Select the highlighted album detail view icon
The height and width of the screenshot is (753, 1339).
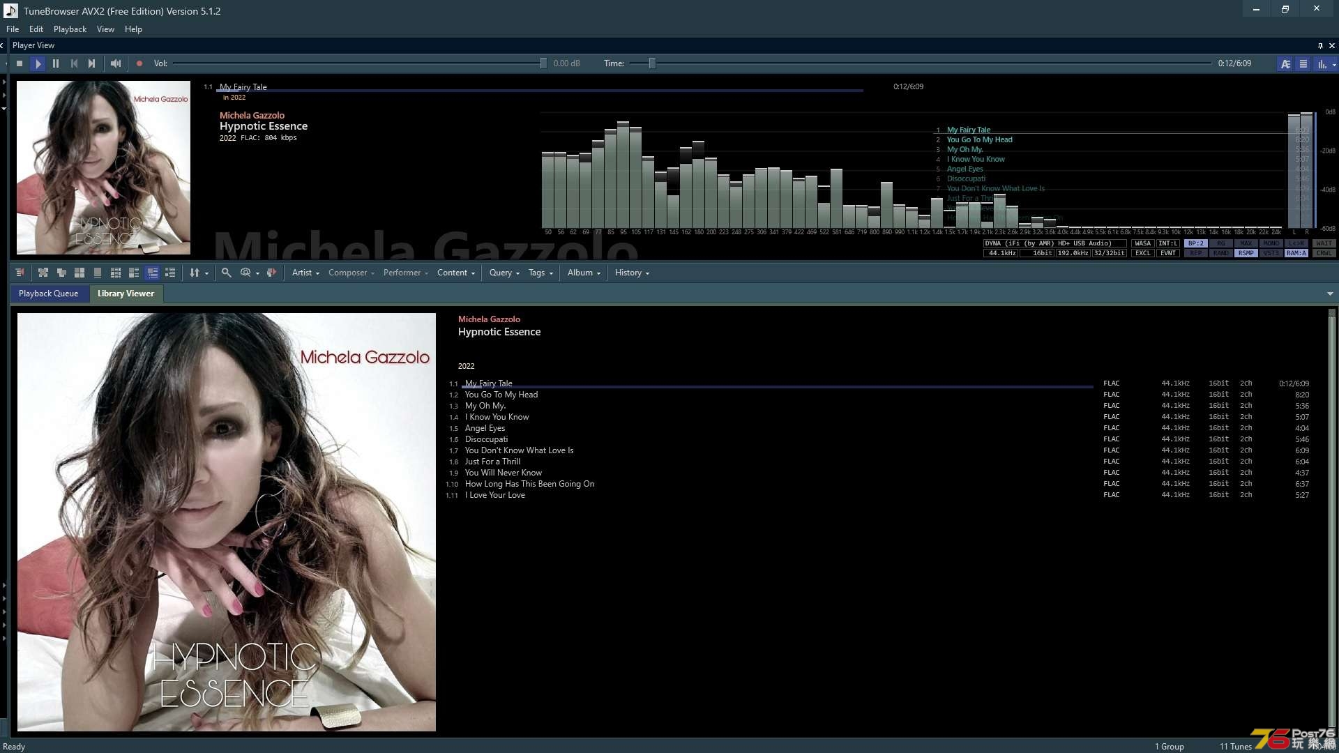click(x=152, y=273)
